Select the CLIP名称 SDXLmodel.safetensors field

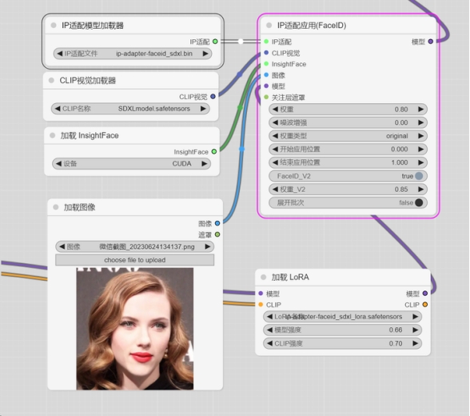(x=130, y=109)
